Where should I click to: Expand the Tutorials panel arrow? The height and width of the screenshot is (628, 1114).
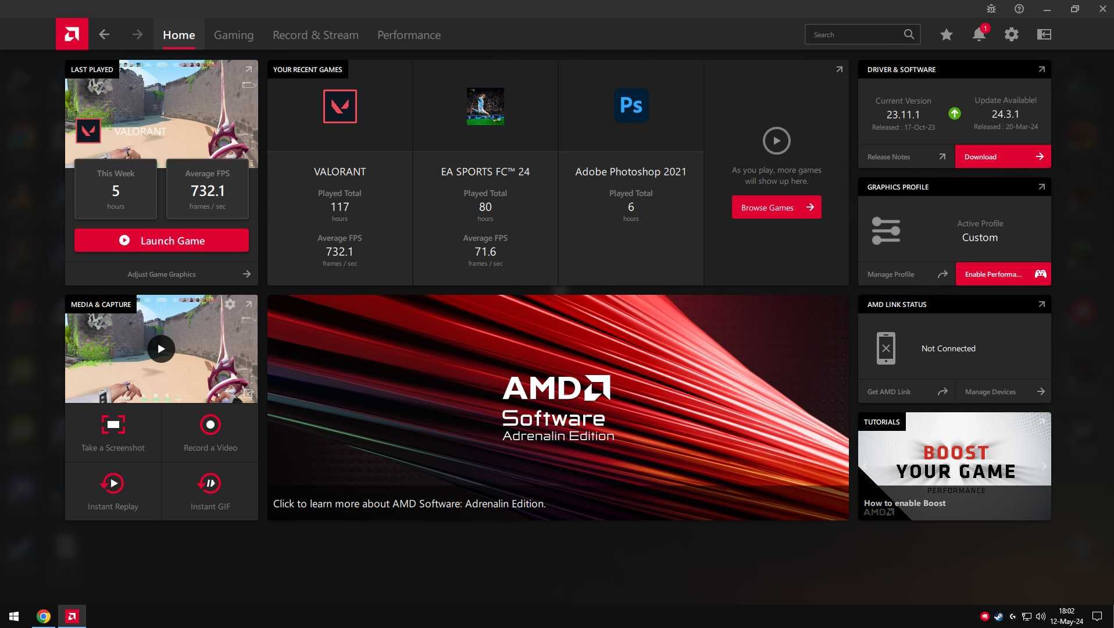(x=1041, y=422)
